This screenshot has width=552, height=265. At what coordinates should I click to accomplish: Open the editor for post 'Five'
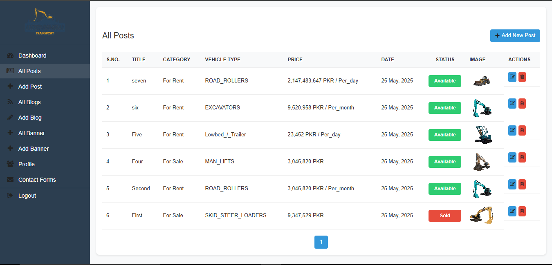click(512, 131)
